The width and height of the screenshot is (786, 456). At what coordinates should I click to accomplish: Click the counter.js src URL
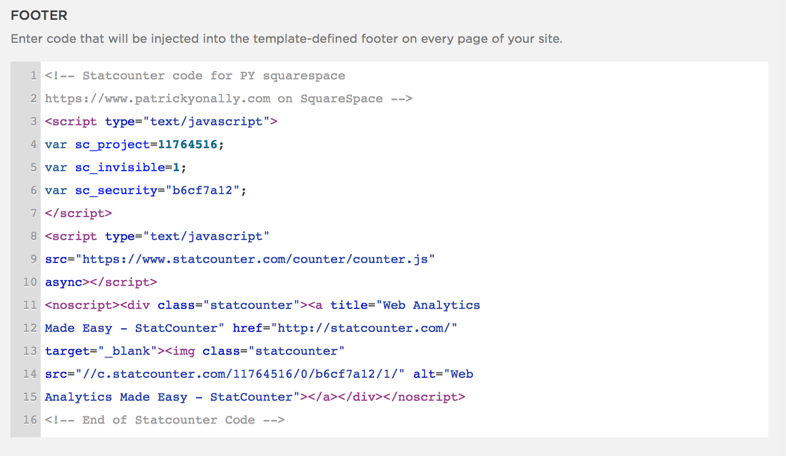(x=255, y=259)
